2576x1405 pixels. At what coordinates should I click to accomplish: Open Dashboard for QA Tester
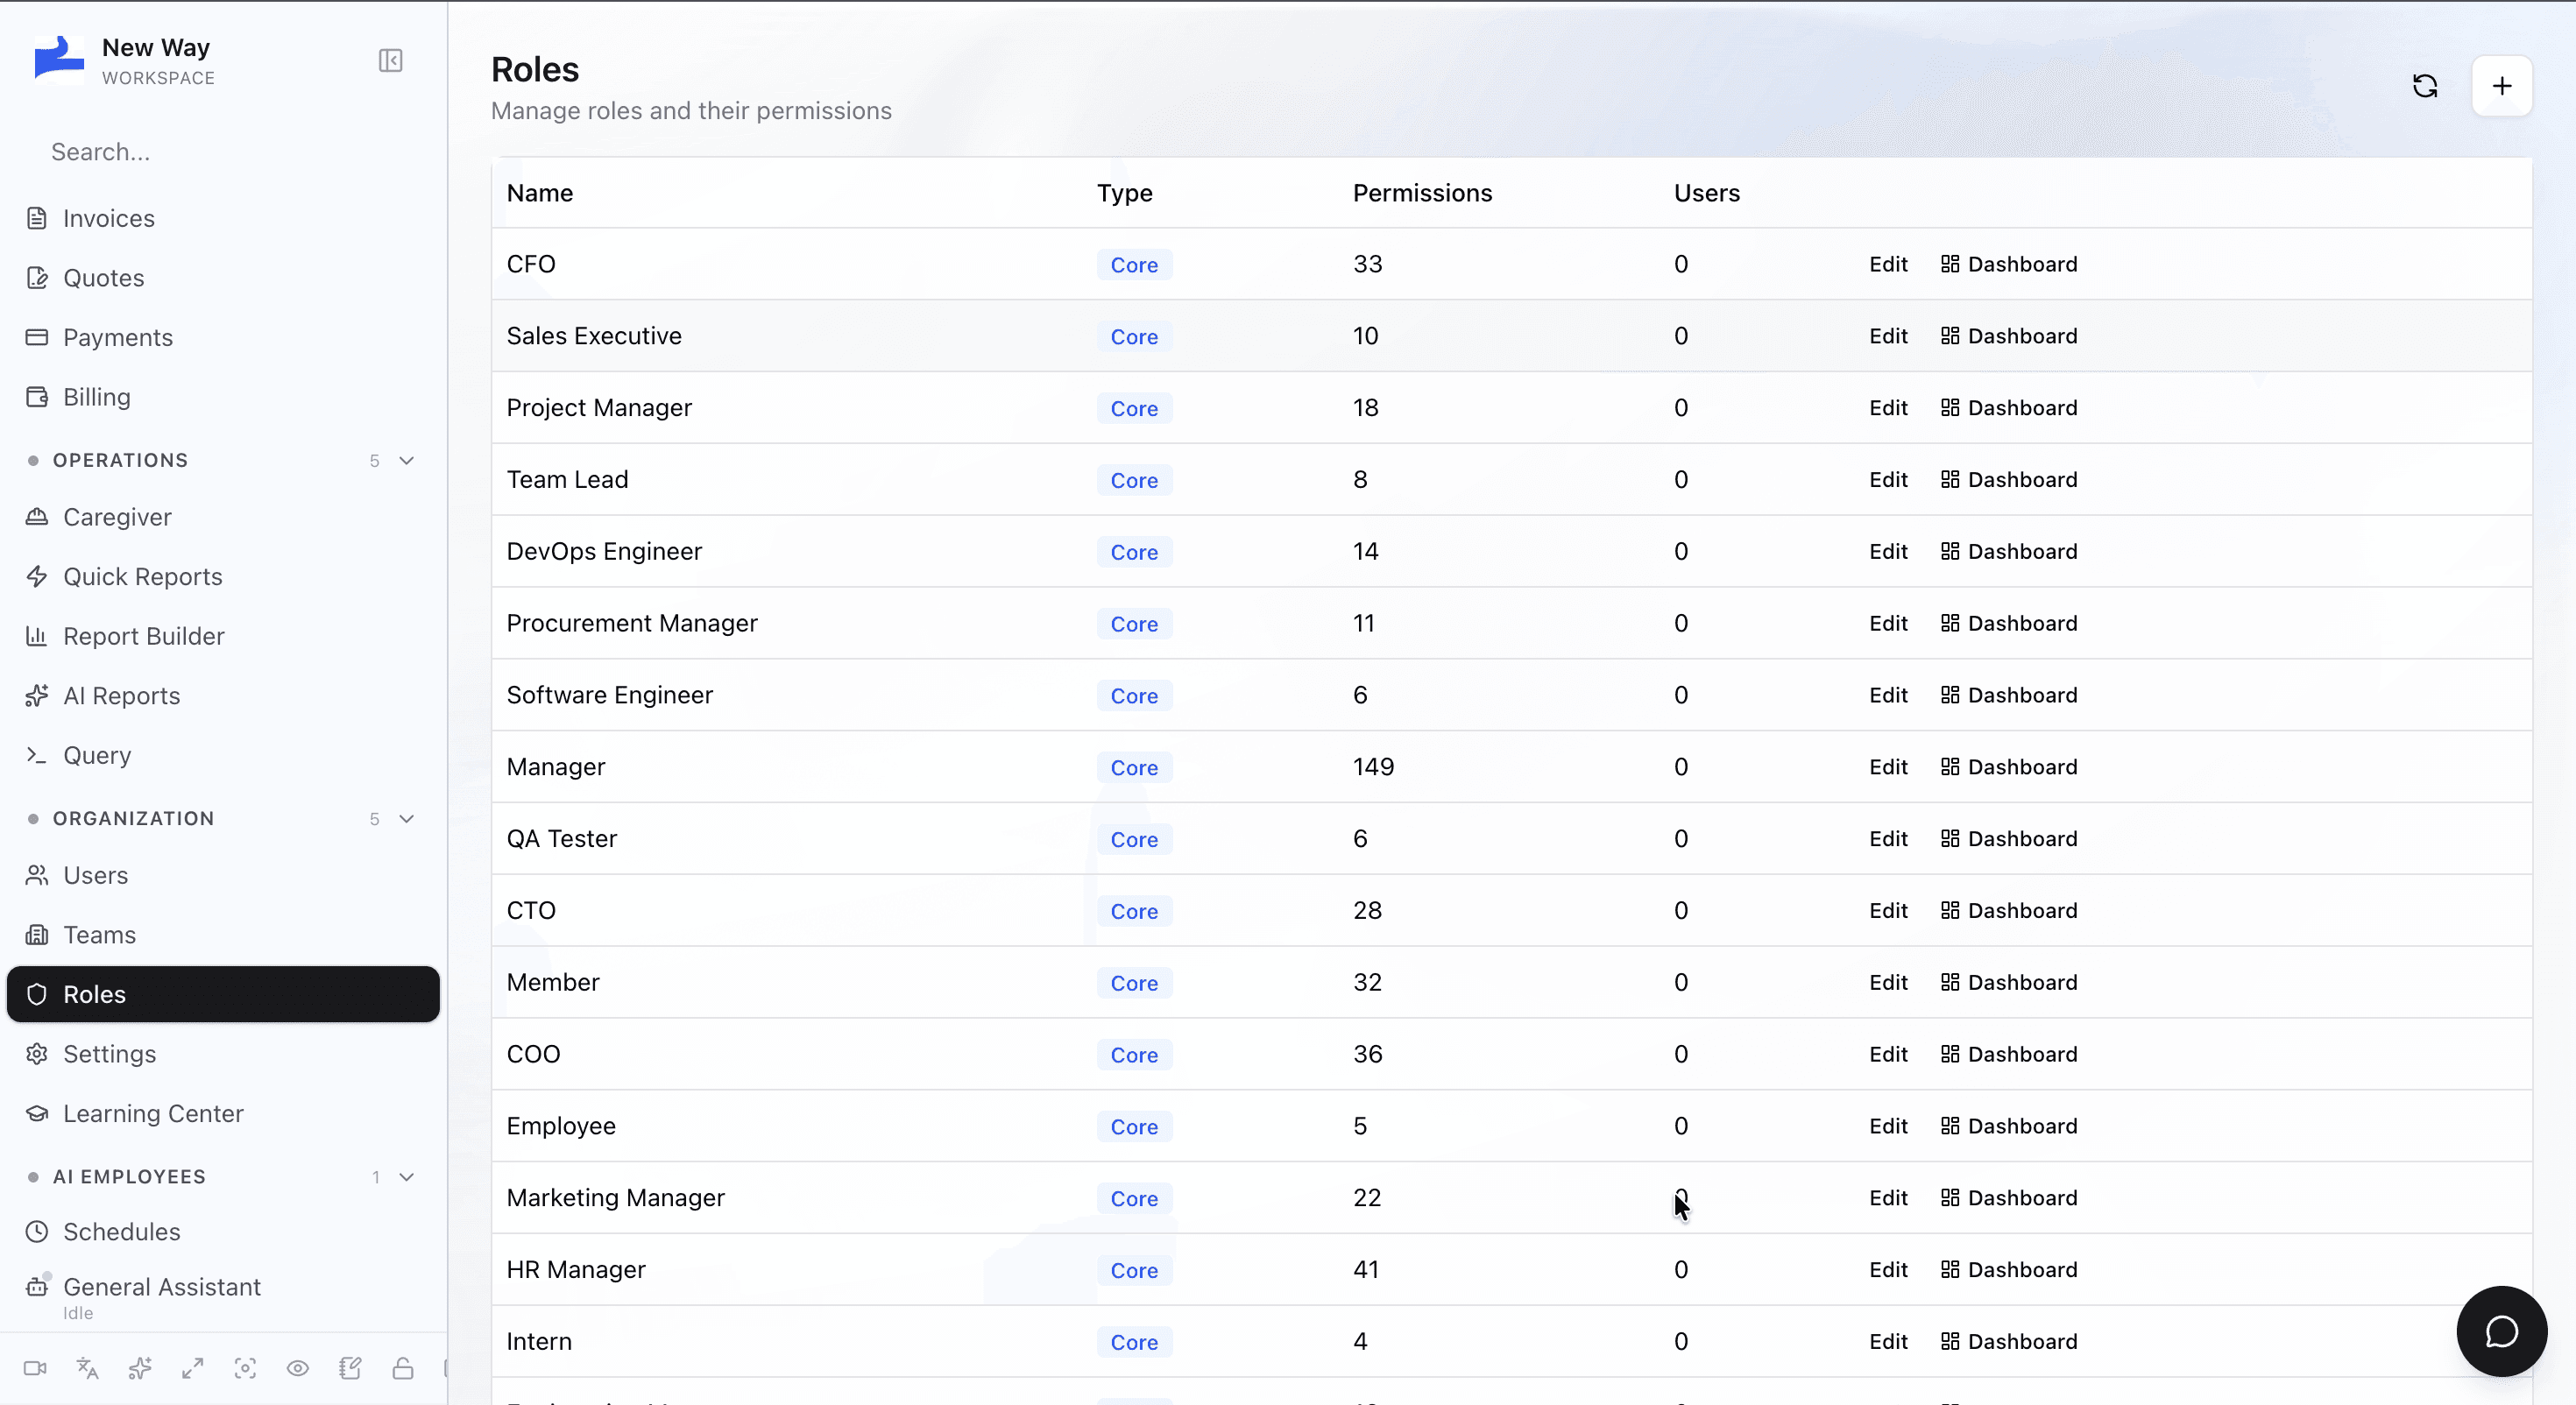click(x=2008, y=839)
